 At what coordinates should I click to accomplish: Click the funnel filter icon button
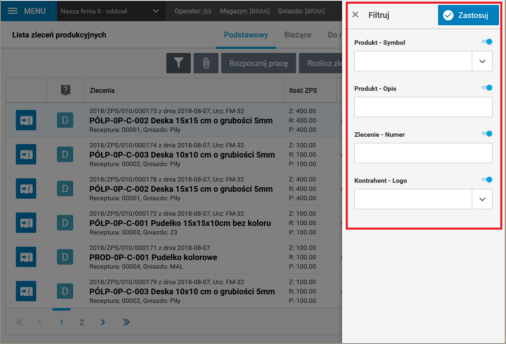(x=178, y=63)
